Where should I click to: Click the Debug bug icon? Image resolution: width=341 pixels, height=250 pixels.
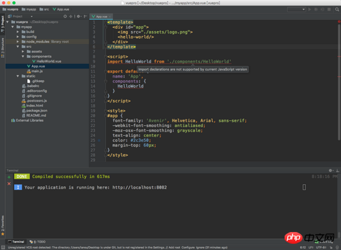pos(316,9)
